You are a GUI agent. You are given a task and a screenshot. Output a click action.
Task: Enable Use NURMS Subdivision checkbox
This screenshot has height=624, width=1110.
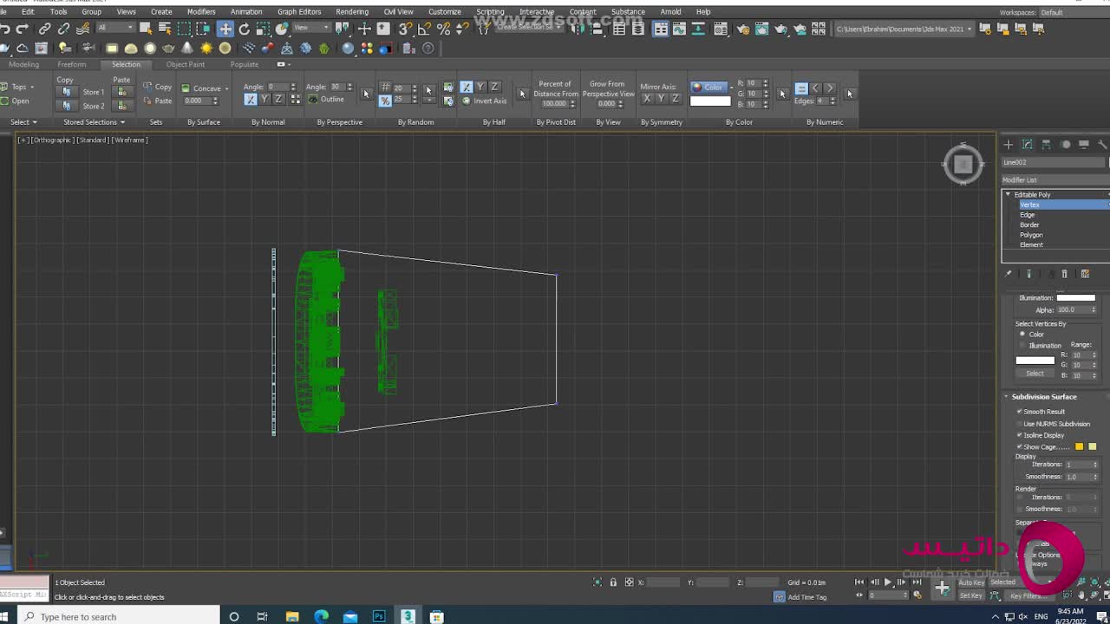click(x=1020, y=424)
